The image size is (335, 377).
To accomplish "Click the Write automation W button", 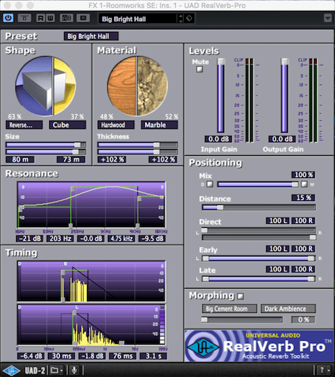I will 51,18.
